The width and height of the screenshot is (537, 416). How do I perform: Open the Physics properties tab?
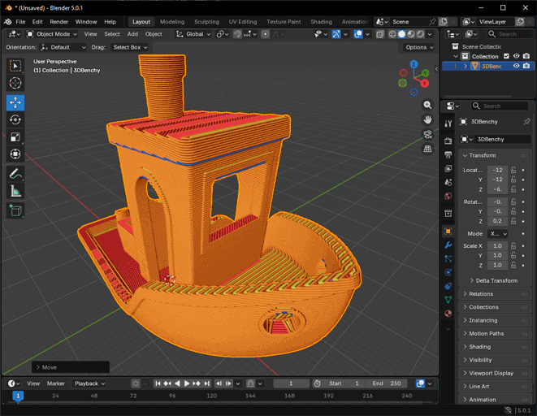(448, 272)
